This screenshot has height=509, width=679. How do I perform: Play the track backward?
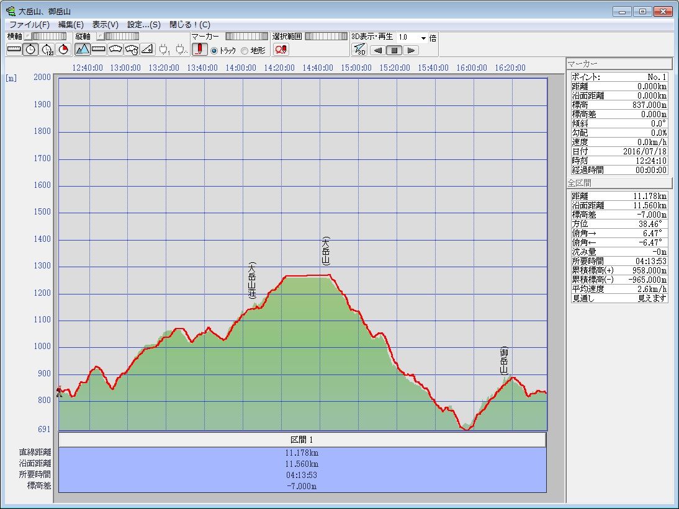pos(378,50)
